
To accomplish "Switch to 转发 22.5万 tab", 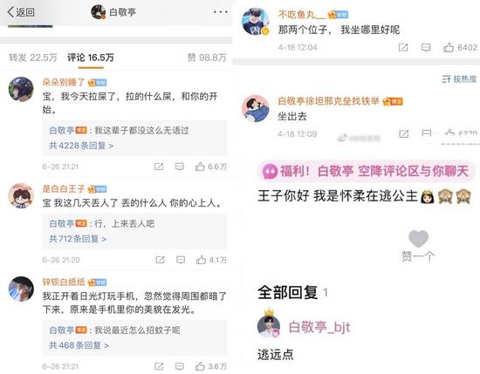I will click(33, 58).
